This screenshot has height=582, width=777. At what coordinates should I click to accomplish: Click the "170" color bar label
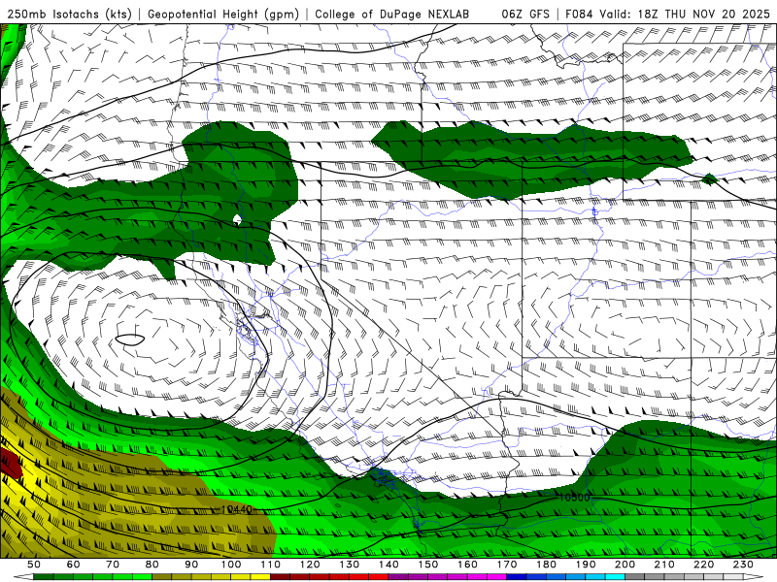(x=507, y=565)
